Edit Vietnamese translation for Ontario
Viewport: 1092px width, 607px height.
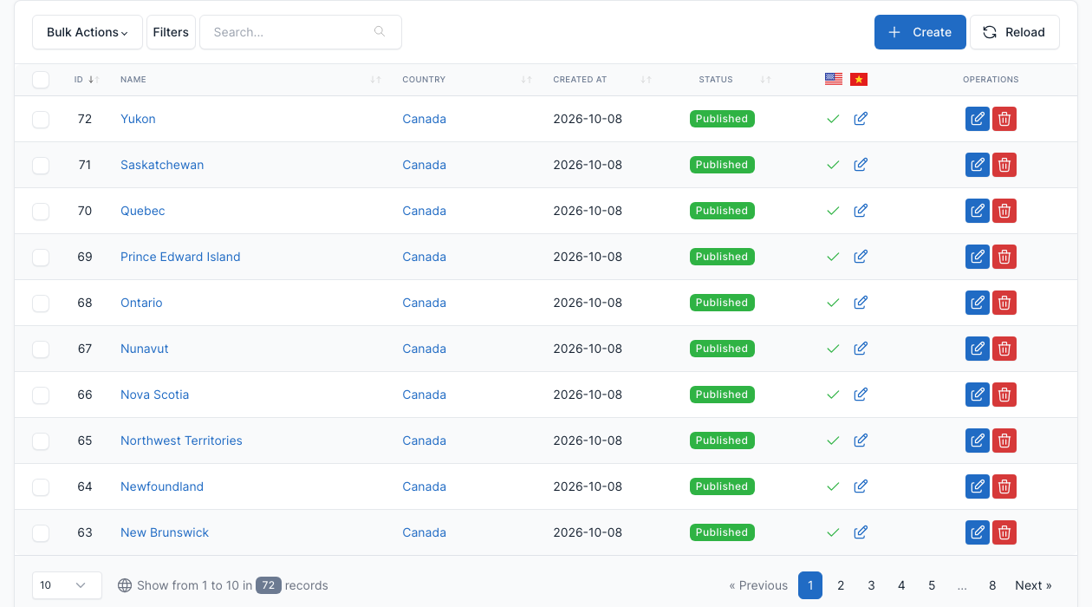861,303
